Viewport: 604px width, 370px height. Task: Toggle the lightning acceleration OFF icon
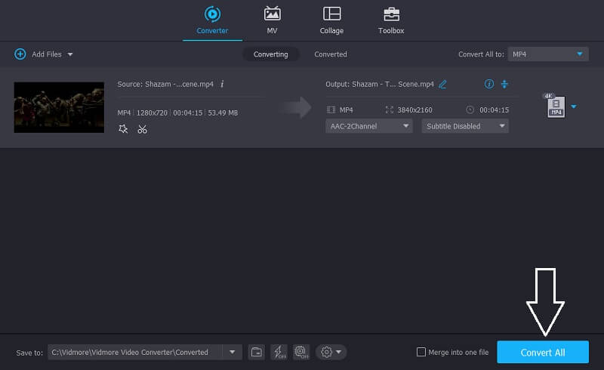tap(279, 352)
